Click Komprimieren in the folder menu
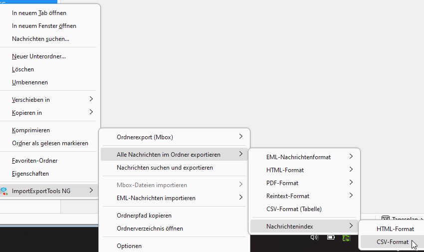Image resolution: width=424 pixels, height=252 pixels. (31, 130)
